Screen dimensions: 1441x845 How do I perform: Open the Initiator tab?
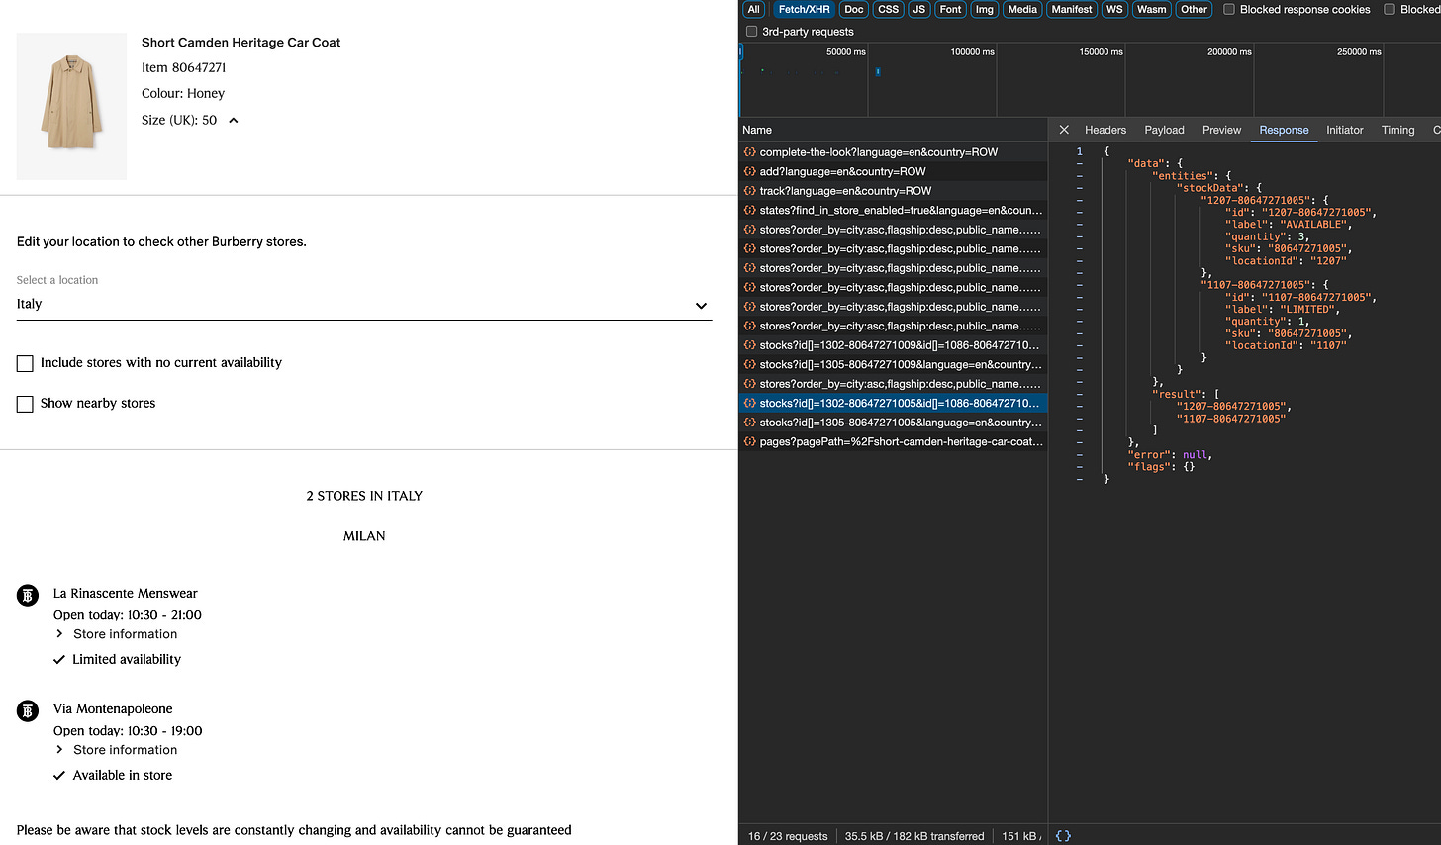pos(1345,130)
